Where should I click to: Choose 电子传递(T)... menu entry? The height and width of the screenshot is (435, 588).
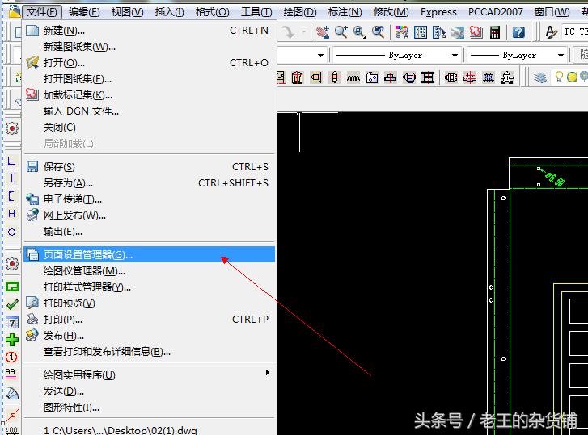[x=149, y=199]
